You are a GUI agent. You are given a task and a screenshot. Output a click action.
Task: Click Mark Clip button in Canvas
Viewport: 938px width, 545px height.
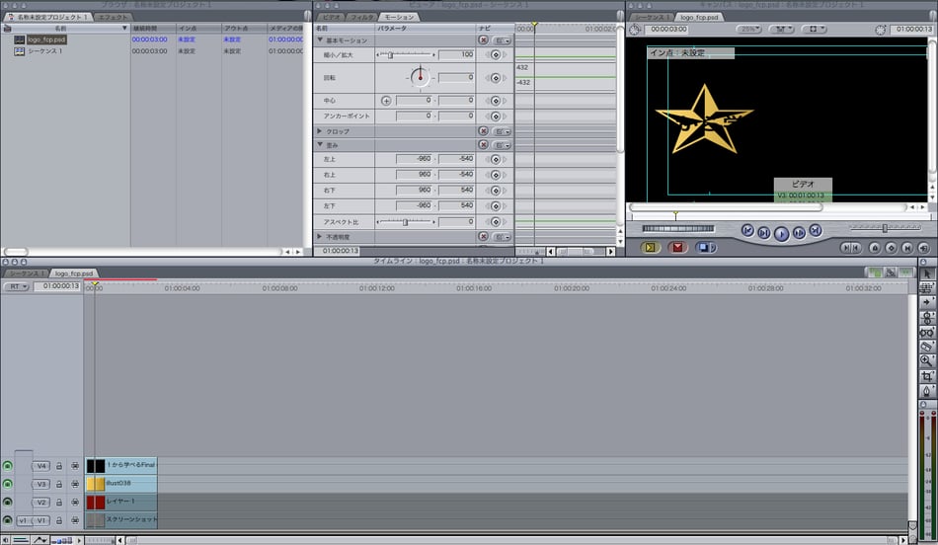coord(906,247)
